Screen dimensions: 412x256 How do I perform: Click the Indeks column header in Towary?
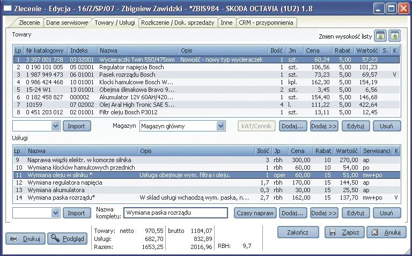pyautogui.click(x=83, y=50)
